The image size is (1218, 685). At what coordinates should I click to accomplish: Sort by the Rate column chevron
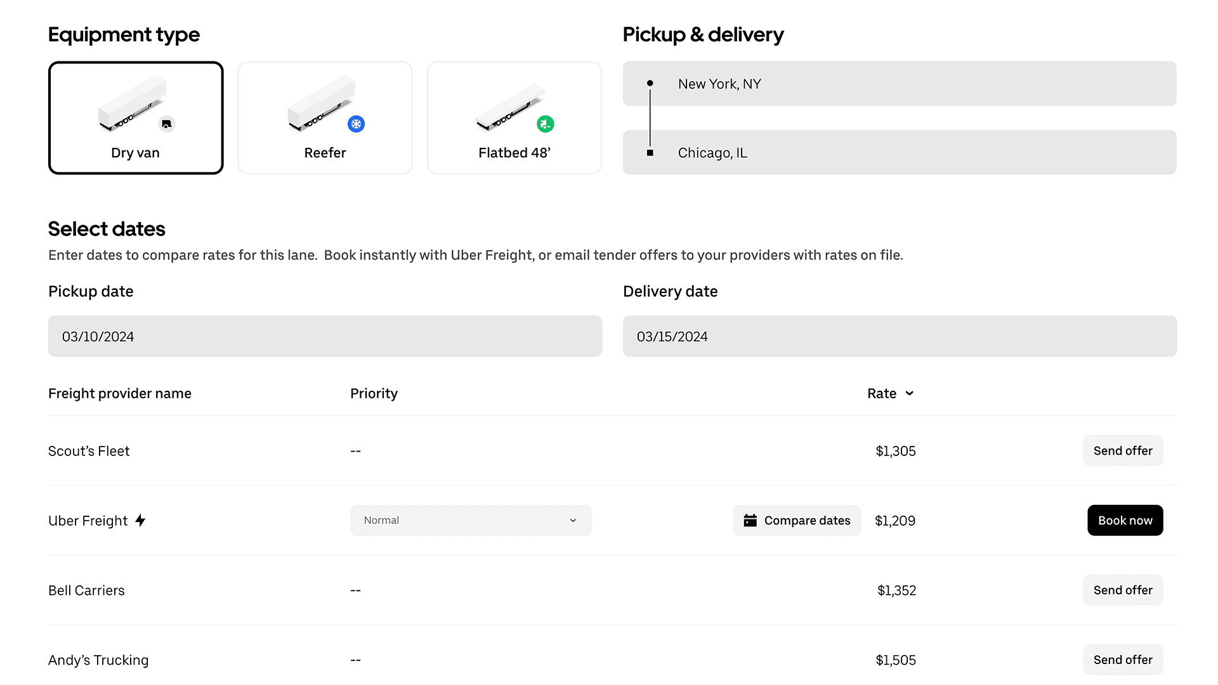coord(909,393)
